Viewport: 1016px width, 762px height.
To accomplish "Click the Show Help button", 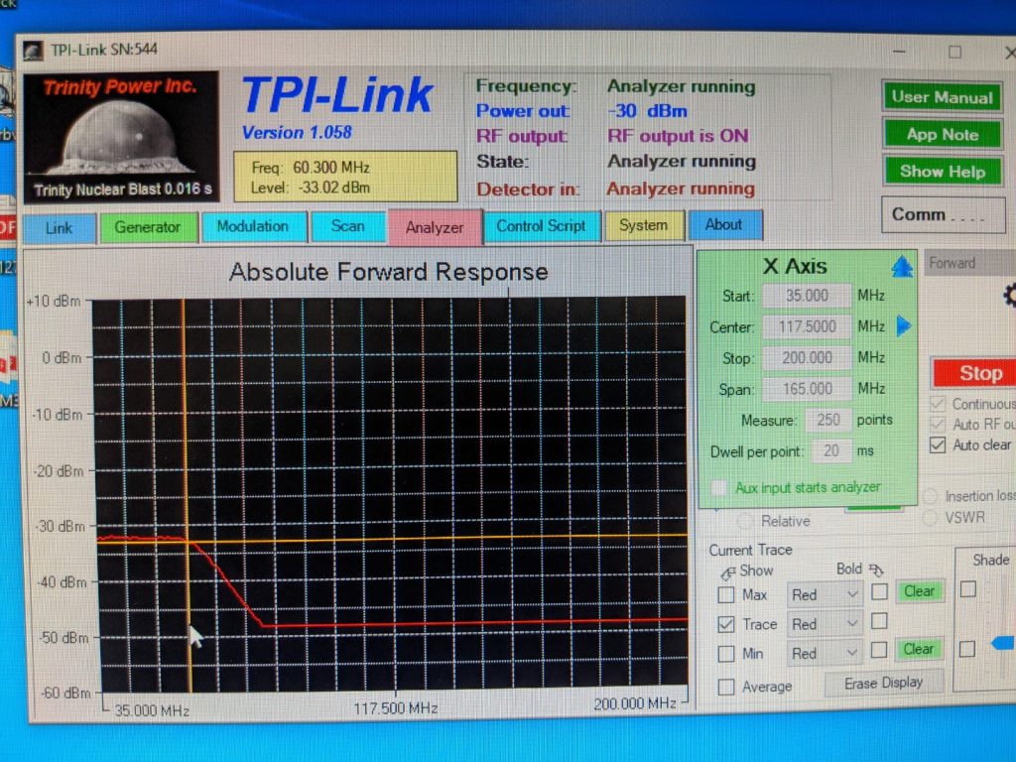I will (x=943, y=172).
